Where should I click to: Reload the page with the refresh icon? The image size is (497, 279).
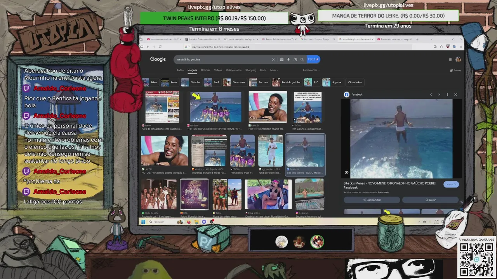(160, 46)
